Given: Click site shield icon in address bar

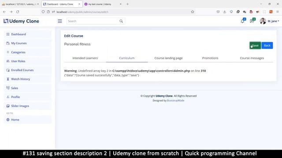Looking at the screenshot, I should click(x=43, y=12).
